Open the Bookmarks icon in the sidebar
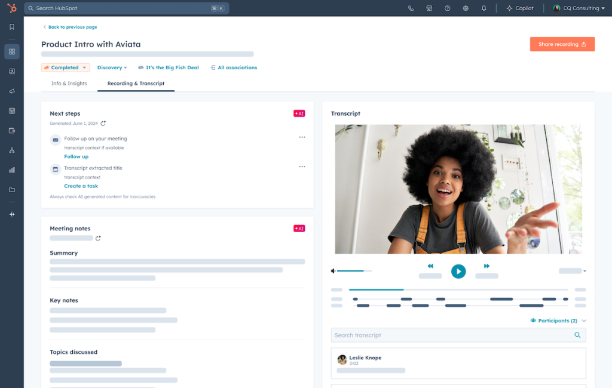Viewport: 612px width, 388px height. [x=11, y=26]
